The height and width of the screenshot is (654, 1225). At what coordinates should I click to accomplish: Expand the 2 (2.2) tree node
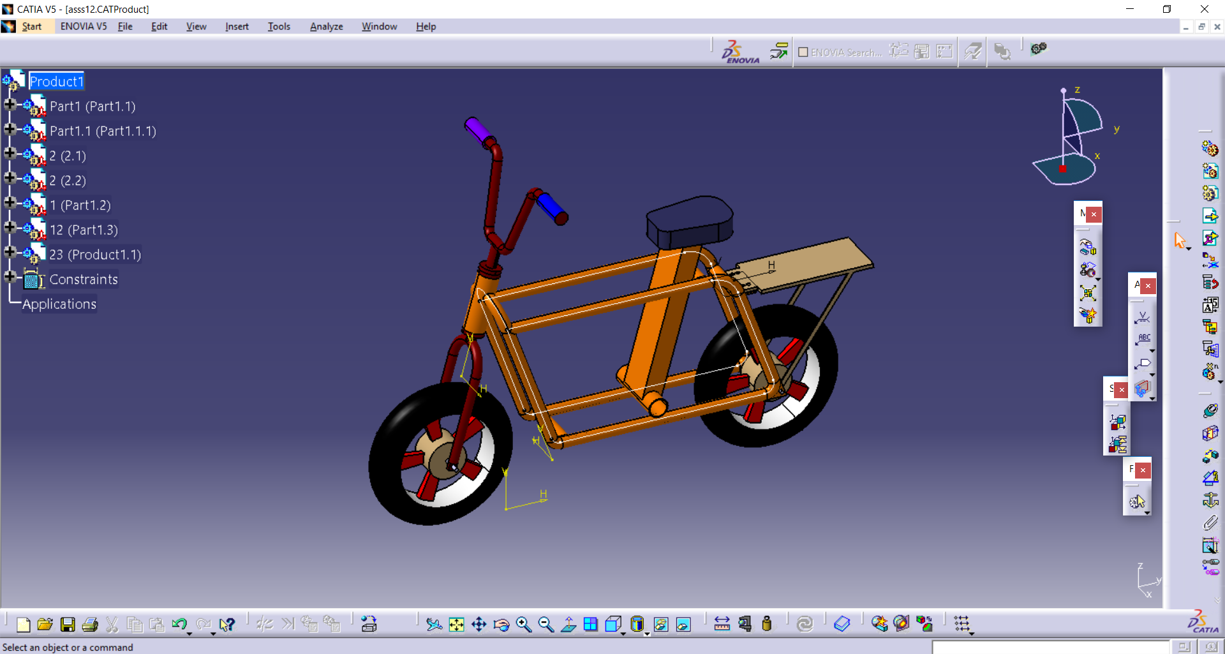point(10,178)
